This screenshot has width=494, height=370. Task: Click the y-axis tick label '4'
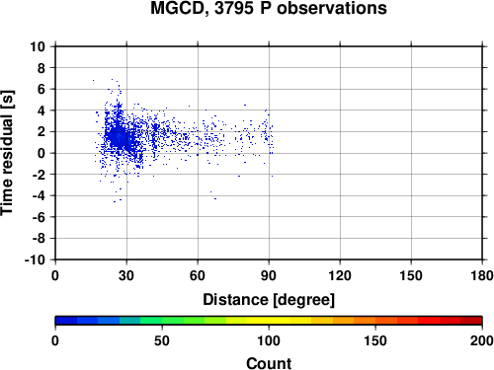[x=41, y=111]
